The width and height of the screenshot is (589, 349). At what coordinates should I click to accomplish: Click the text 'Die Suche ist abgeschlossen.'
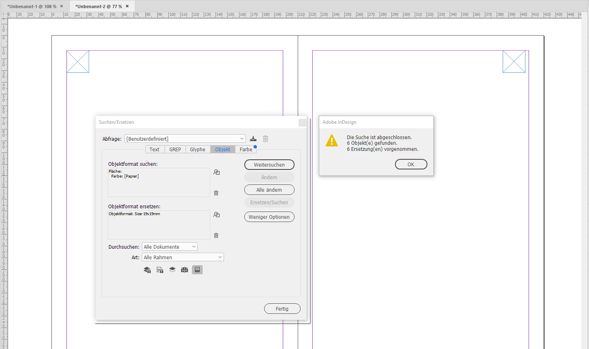379,137
